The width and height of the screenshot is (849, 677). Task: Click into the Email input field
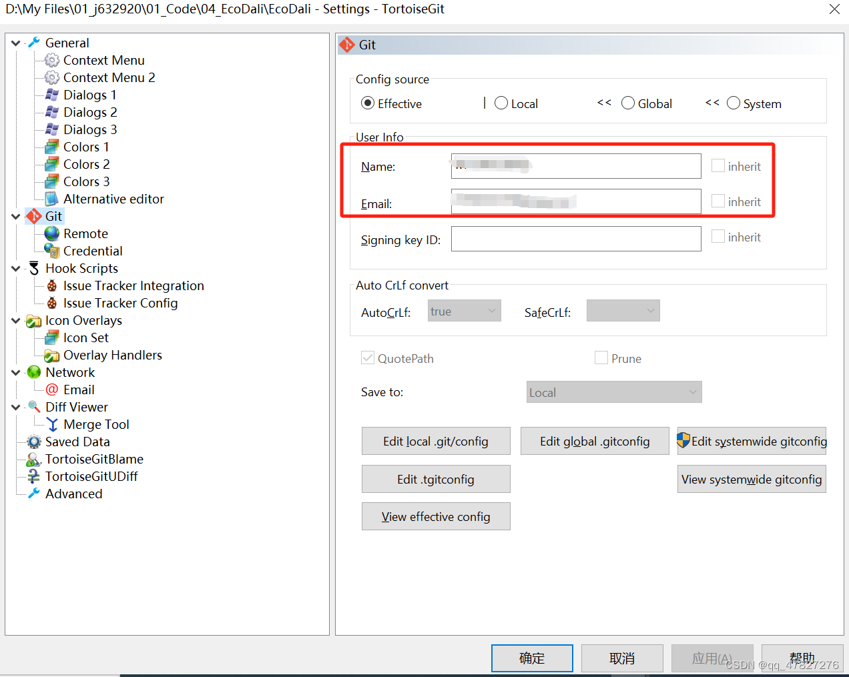576,201
